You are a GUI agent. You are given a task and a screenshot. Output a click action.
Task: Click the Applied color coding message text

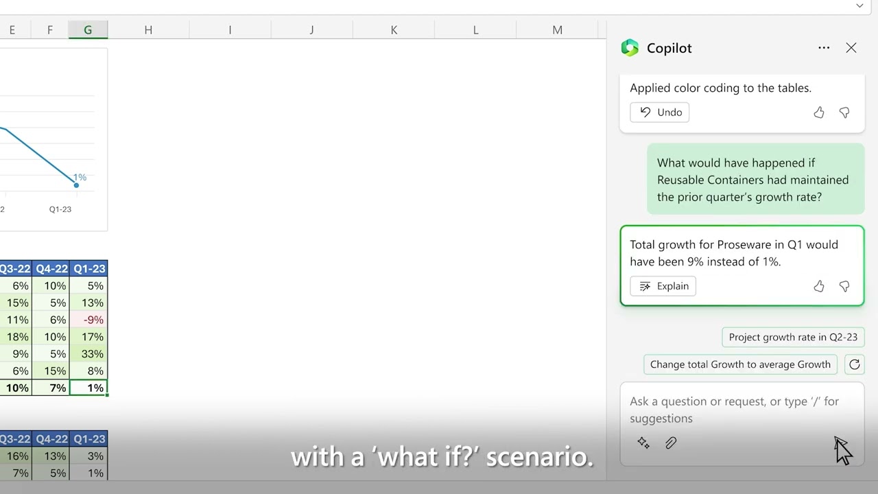(720, 88)
